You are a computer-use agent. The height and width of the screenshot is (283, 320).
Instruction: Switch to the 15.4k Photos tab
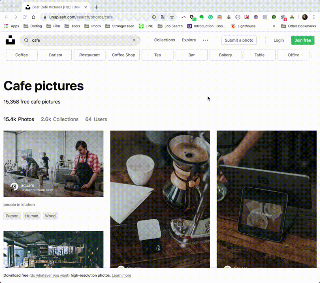pyautogui.click(x=19, y=119)
